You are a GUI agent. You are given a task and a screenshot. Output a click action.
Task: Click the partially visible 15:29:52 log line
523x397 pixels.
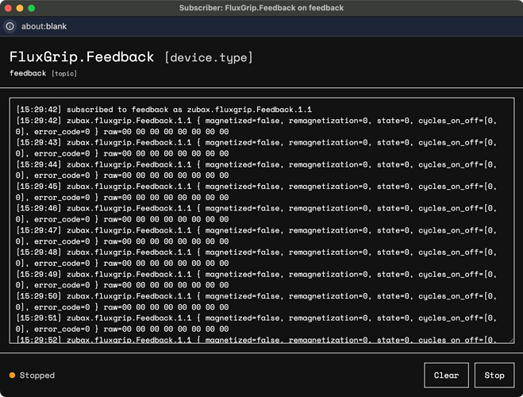pos(256,340)
